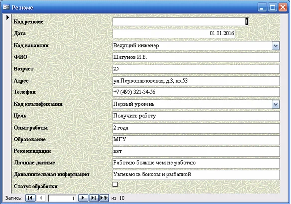Click the Резюме form icon in title bar
291x204 pixels.
(6, 7)
